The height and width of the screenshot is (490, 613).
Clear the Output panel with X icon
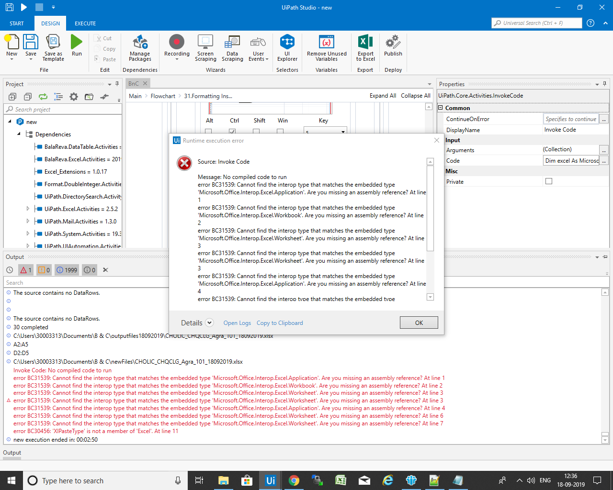click(105, 270)
